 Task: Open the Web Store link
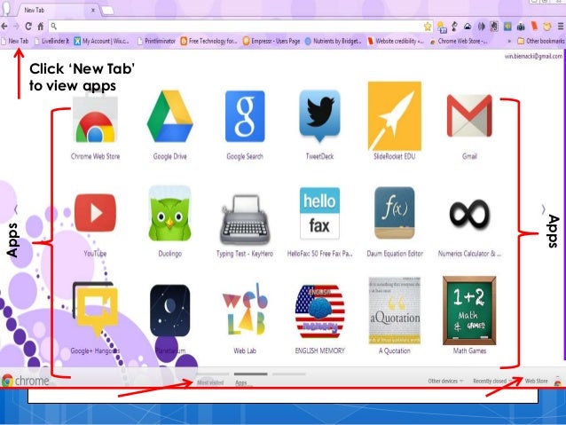click(536, 381)
